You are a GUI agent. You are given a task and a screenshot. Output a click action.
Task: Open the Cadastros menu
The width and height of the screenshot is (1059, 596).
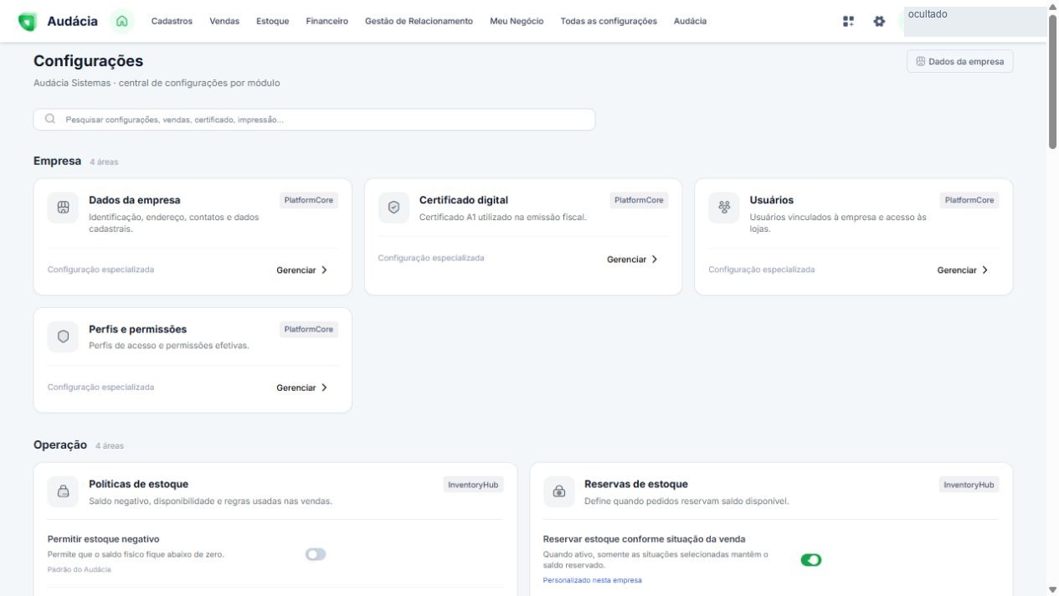tap(172, 21)
